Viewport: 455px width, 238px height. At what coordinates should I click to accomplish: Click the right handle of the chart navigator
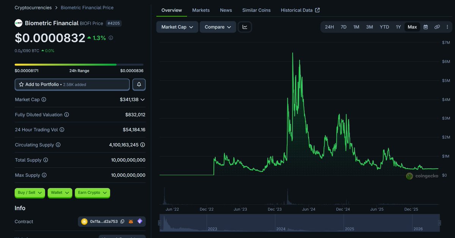pyautogui.click(x=439, y=223)
